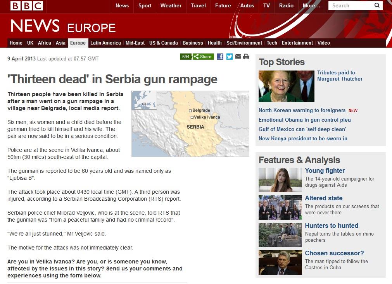Open the More dropdown in top navigation
392x284 pixels.
click(311, 5)
